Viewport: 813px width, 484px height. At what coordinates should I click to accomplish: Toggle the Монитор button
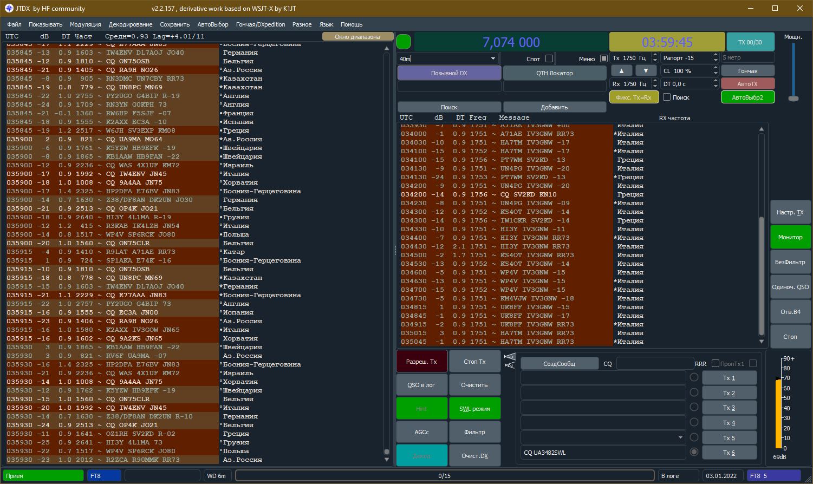[x=790, y=237]
